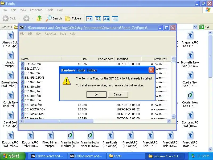Select David Bold TrueType font icon
The width and height of the screenshot is (213, 160).
(10, 115)
